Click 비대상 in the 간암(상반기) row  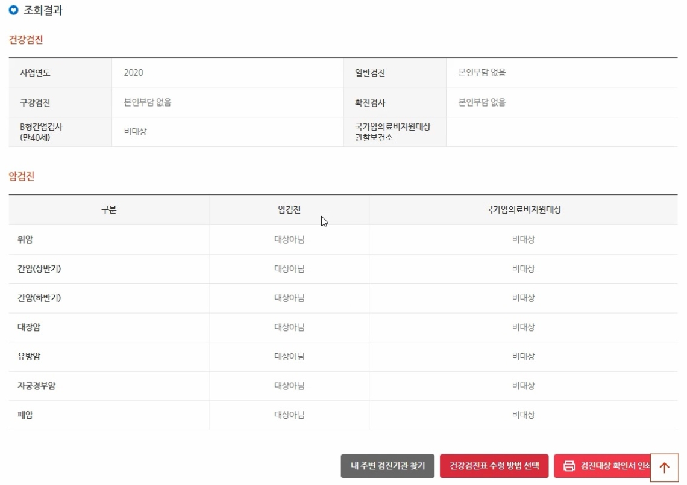[x=523, y=269]
